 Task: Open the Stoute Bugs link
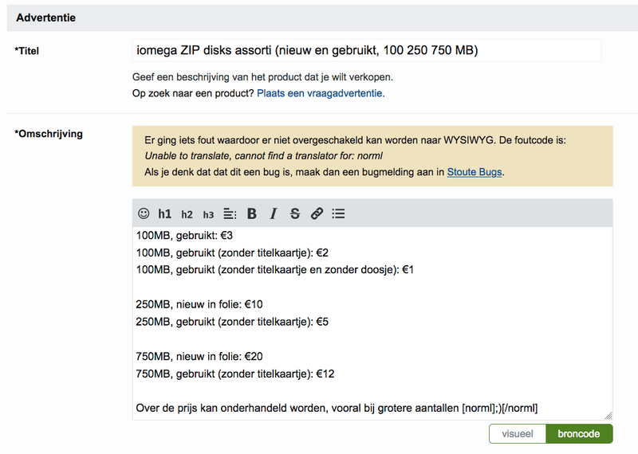475,172
